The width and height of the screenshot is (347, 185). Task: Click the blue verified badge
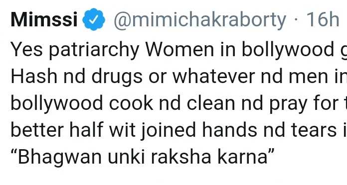point(94,19)
